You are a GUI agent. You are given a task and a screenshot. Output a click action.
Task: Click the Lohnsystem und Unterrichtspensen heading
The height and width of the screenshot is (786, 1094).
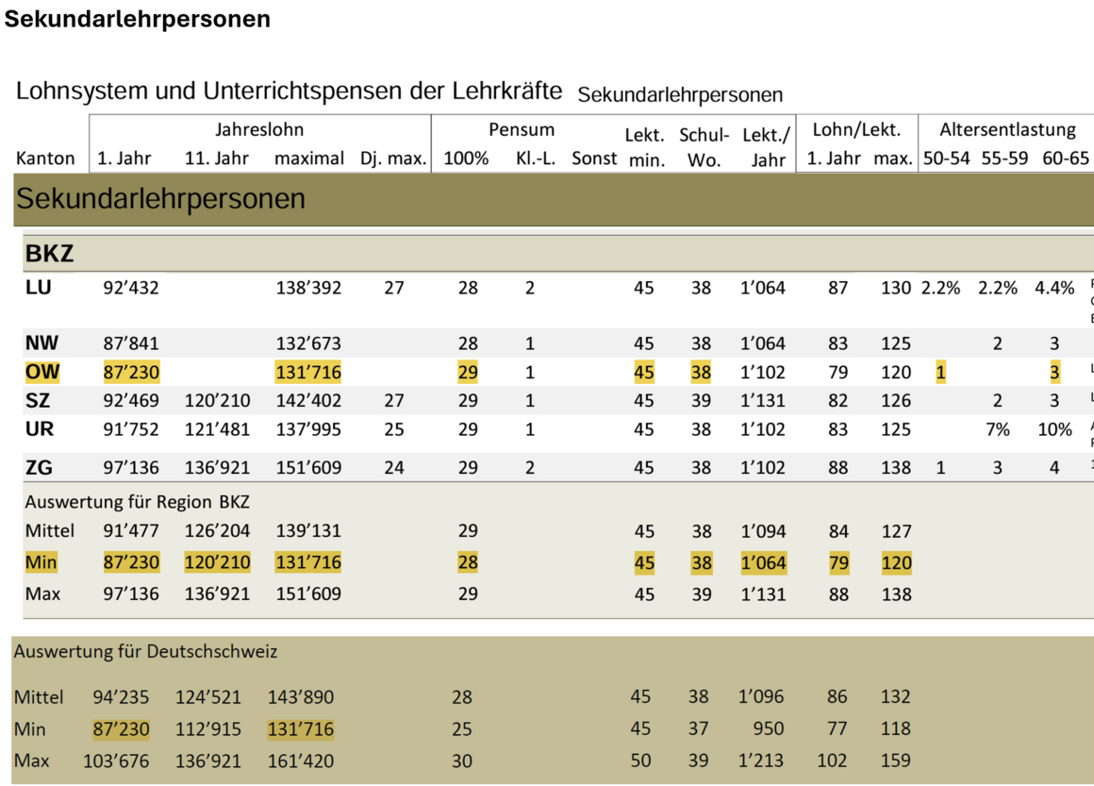tap(289, 92)
